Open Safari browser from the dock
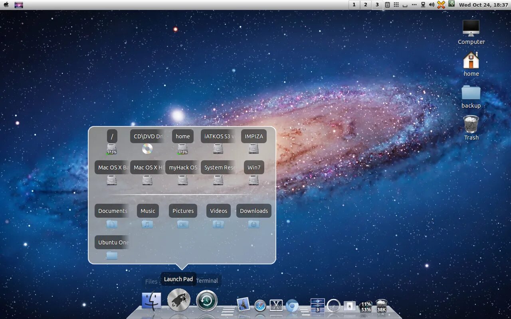 (x=260, y=305)
